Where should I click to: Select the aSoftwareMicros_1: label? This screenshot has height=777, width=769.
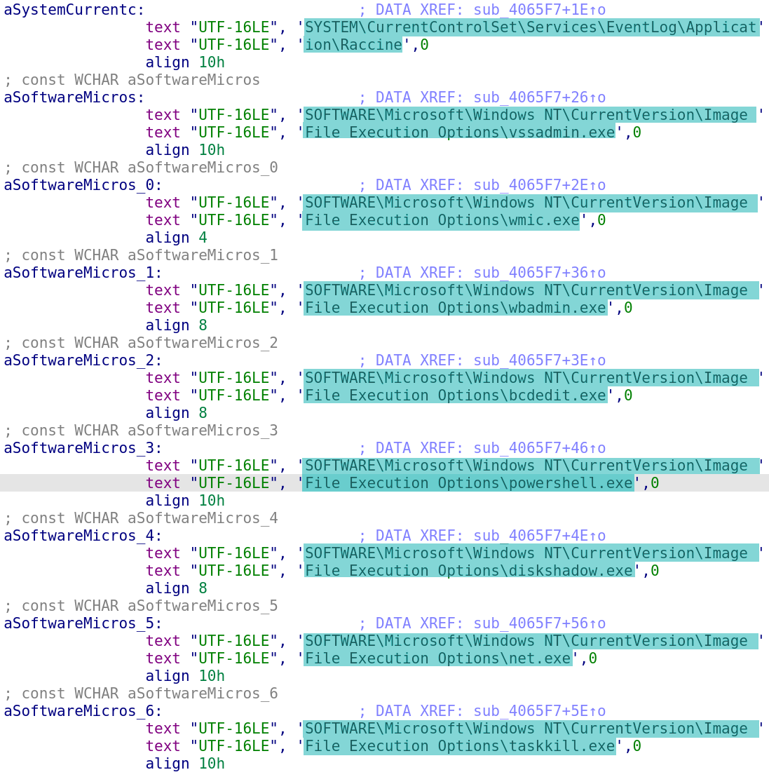point(83,273)
